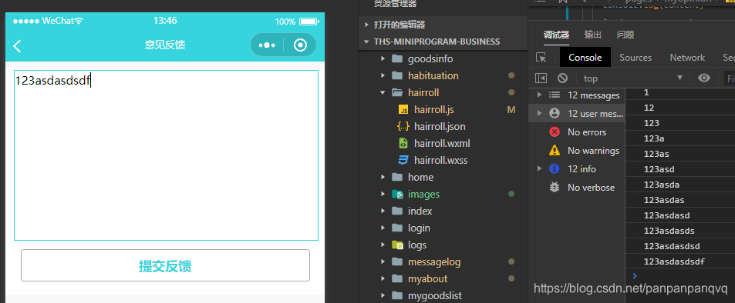Select the Sources devtools tab
The height and width of the screenshot is (303, 735).
coord(636,58)
